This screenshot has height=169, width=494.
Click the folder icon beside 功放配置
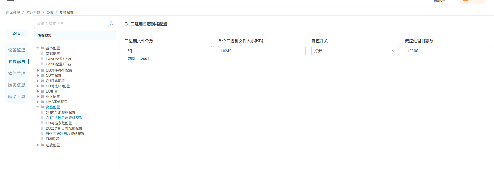coord(42,145)
